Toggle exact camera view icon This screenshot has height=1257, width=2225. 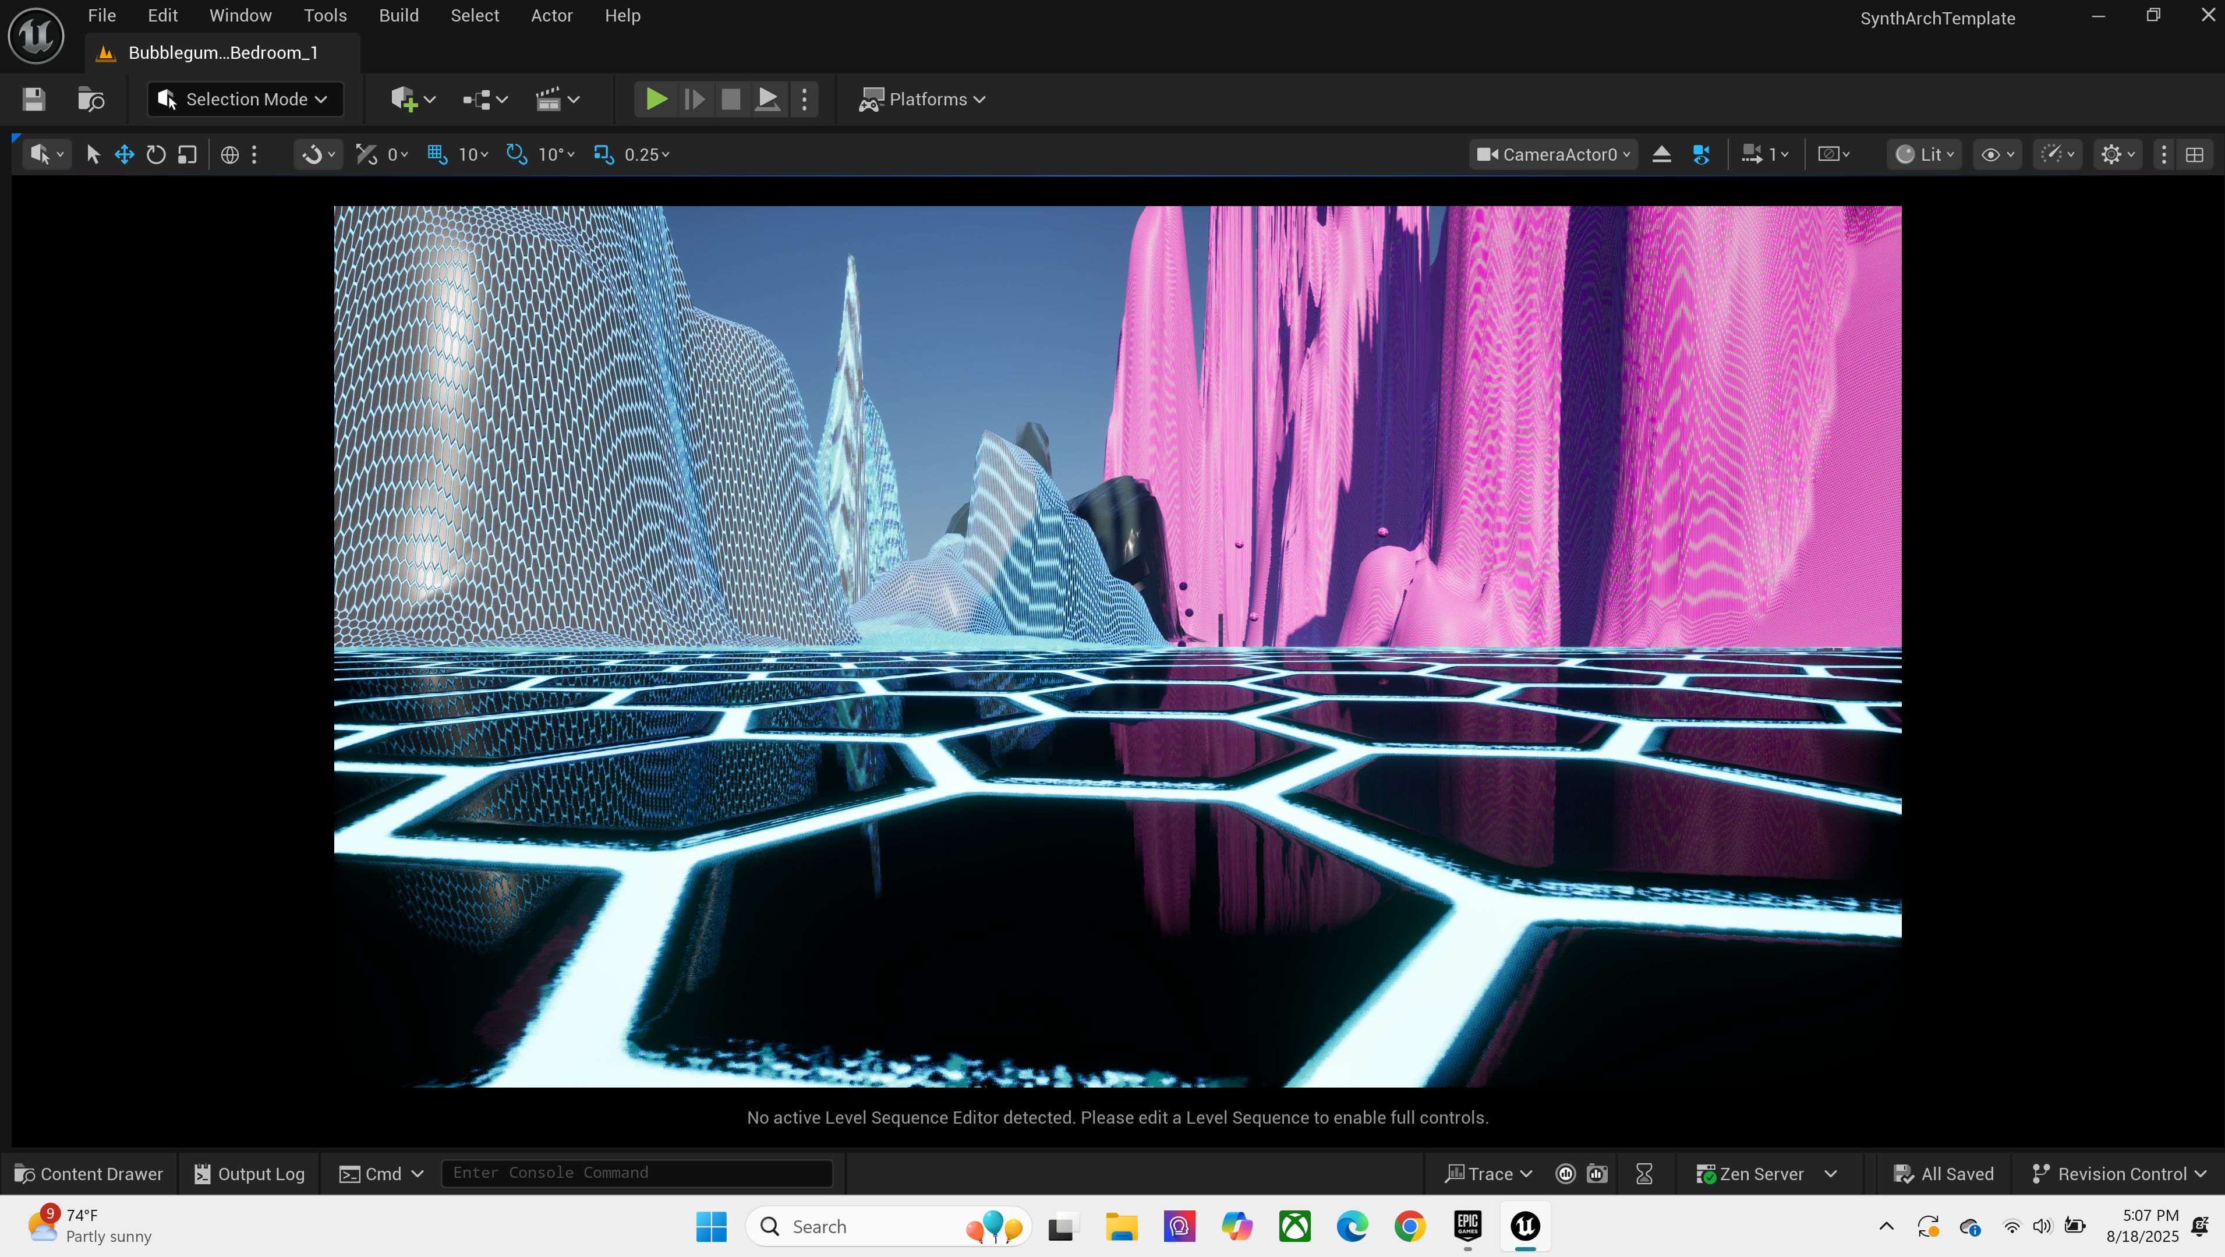pyautogui.click(x=1702, y=154)
